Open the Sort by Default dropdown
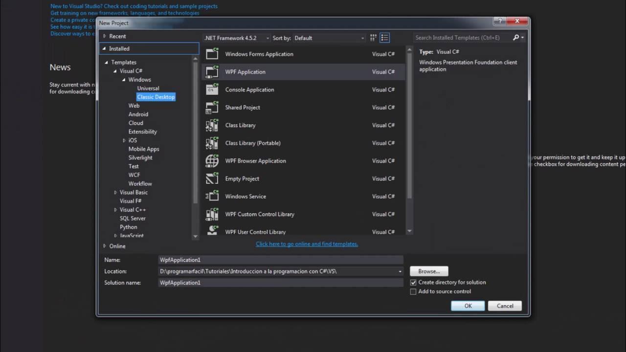Screen dimensions: 626x352 tap(329, 38)
